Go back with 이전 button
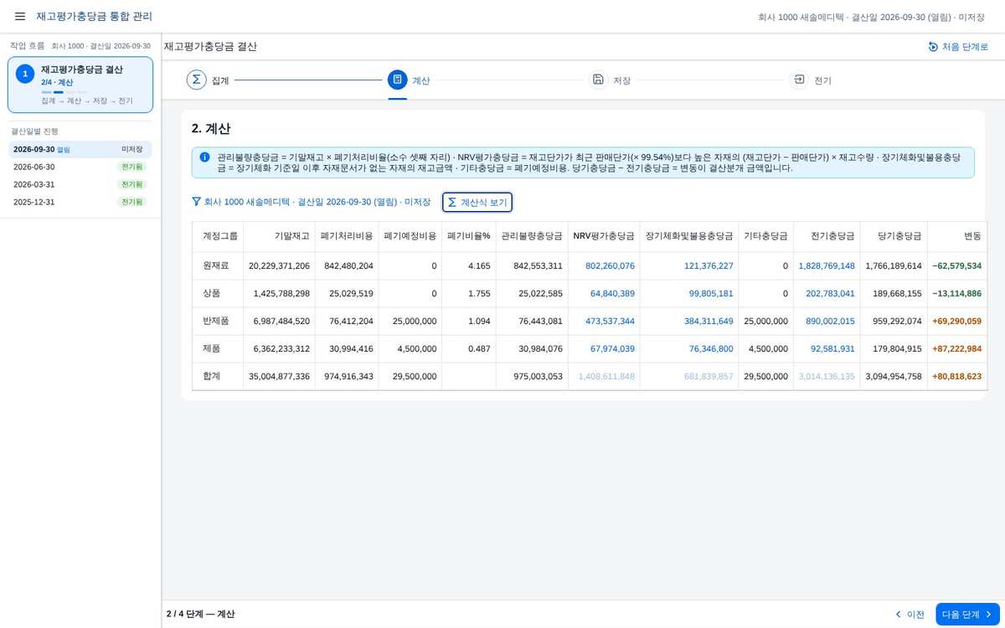The image size is (1005, 628). (910, 614)
